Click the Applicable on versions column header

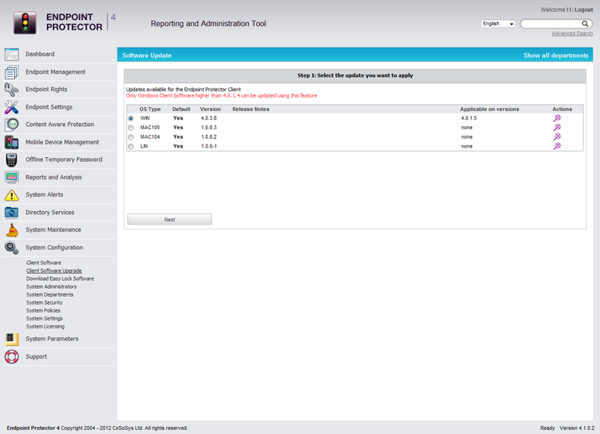tap(490, 109)
